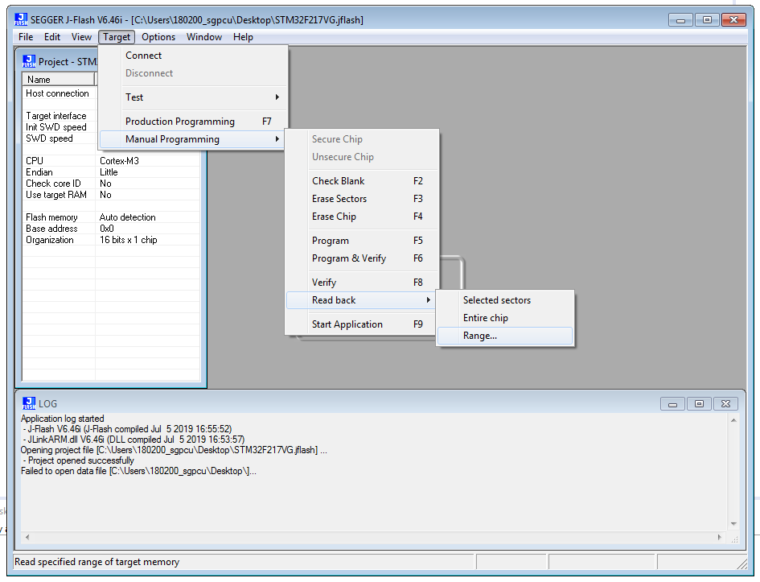Select Check Blank in Manual Programming

coord(362,181)
